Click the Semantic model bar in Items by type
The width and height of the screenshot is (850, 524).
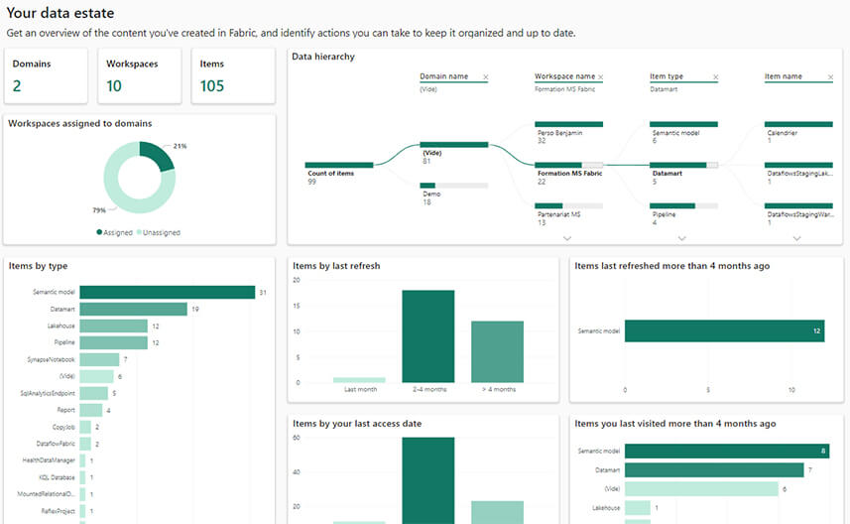click(167, 292)
